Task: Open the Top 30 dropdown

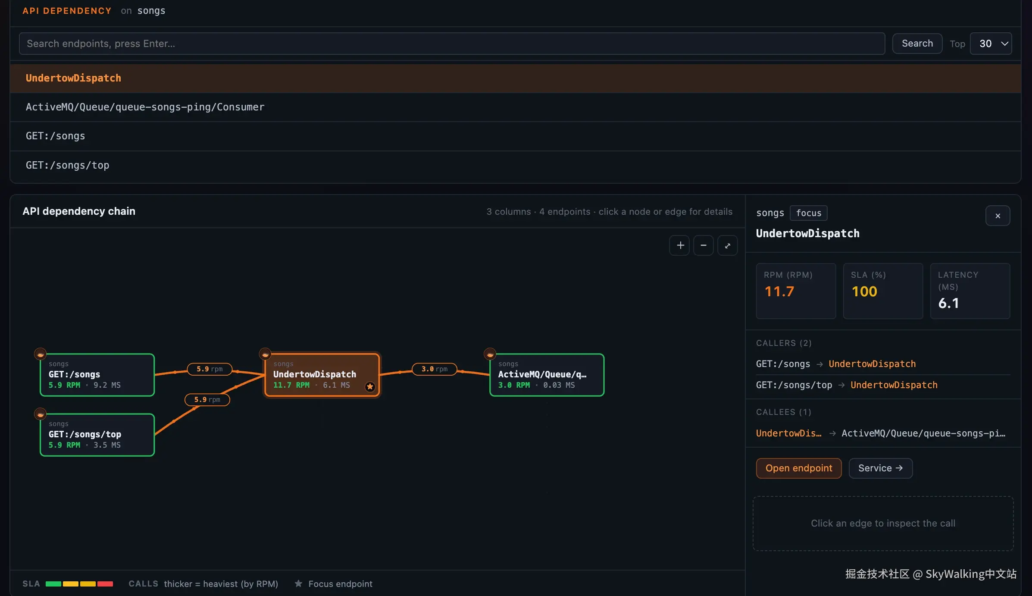Action: tap(991, 44)
